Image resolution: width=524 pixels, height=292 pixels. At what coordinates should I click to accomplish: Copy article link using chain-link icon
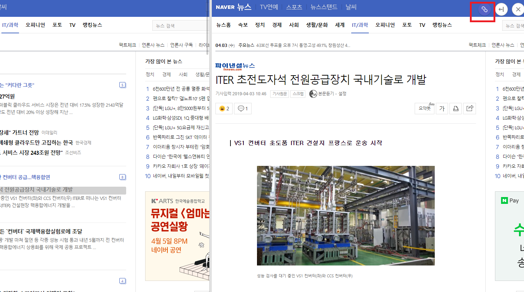484,9
